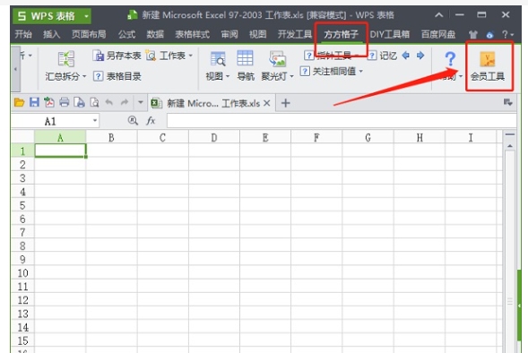Open the WPS 表格 application menu dropdown

pos(87,16)
